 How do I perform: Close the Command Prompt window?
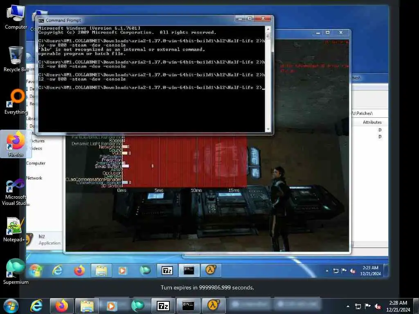[263, 18]
